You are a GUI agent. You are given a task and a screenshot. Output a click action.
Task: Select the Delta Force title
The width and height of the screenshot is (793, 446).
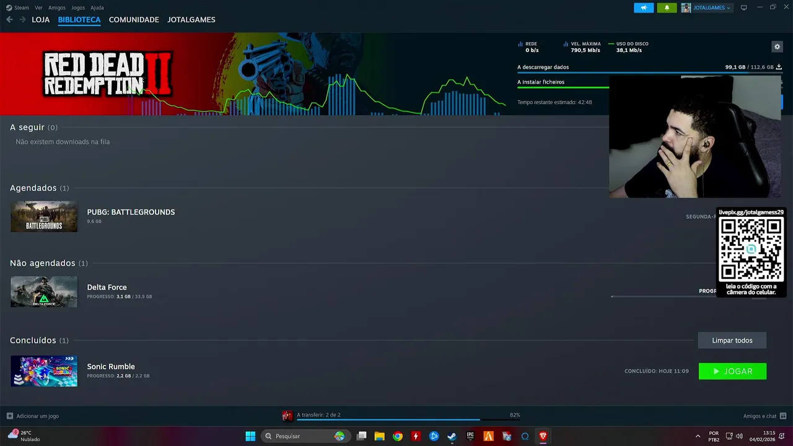point(107,287)
